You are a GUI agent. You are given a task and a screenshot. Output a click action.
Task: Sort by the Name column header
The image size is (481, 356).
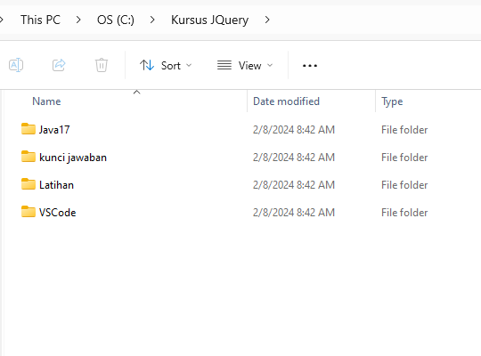click(x=46, y=101)
